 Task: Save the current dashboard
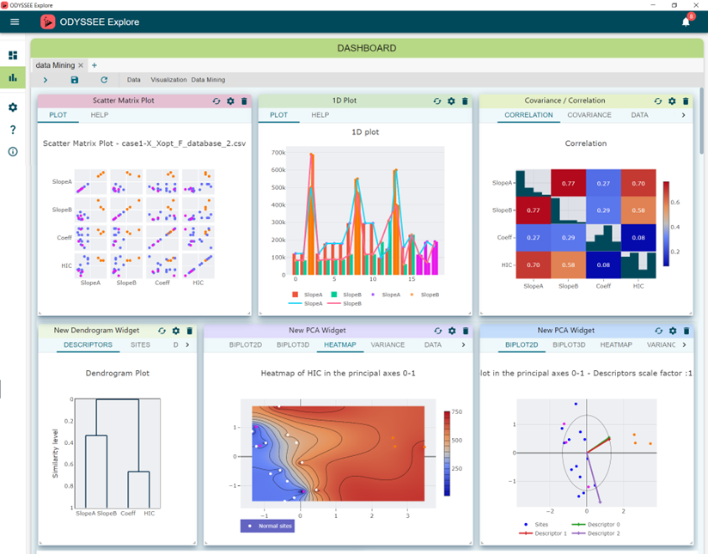[75, 79]
